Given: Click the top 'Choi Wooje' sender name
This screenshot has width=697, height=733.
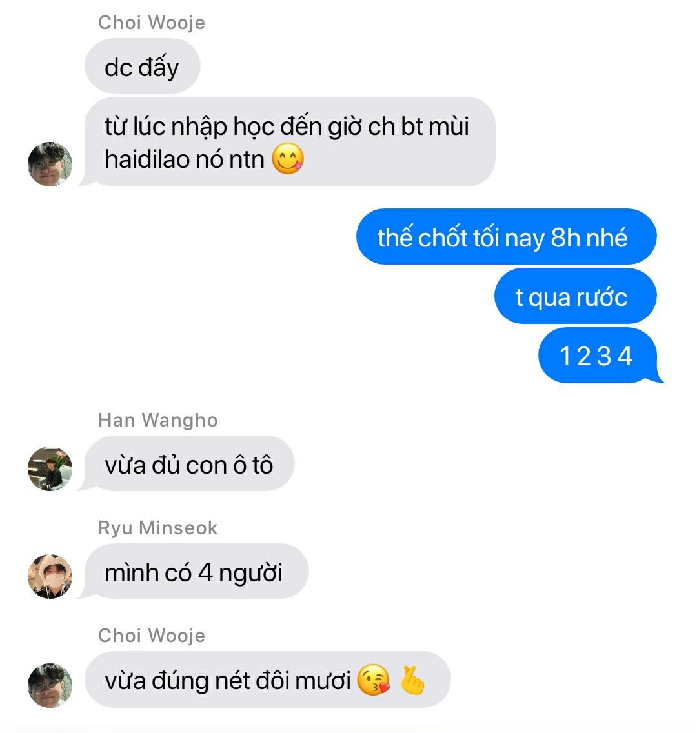Looking at the screenshot, I should tap(152, 23).
